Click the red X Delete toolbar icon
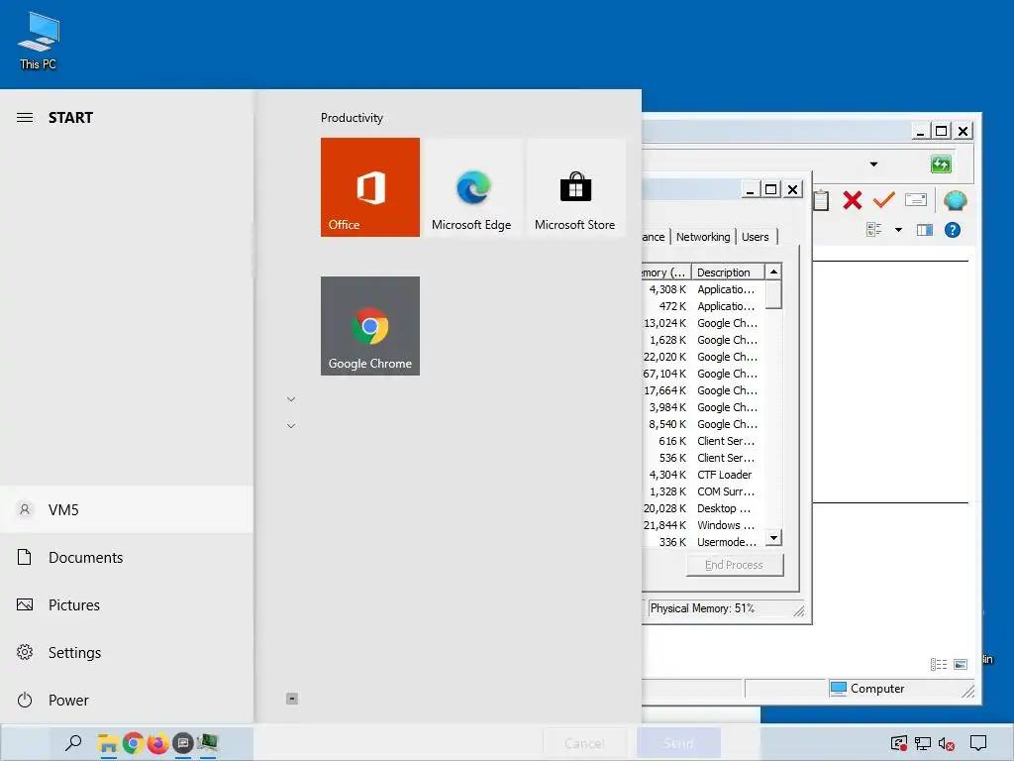Screen dimensions: 1014x761 click(853, 200)
